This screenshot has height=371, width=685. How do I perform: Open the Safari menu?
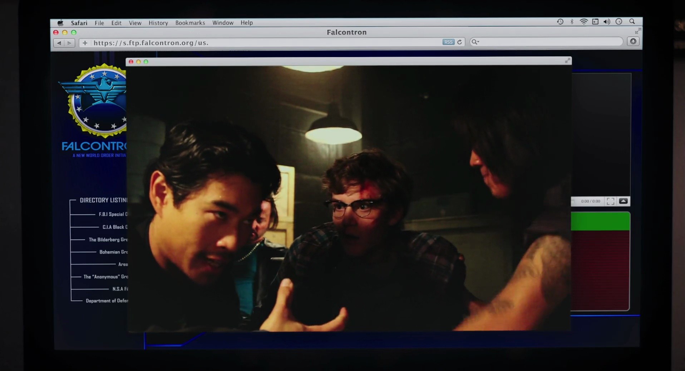click(79, 23)
